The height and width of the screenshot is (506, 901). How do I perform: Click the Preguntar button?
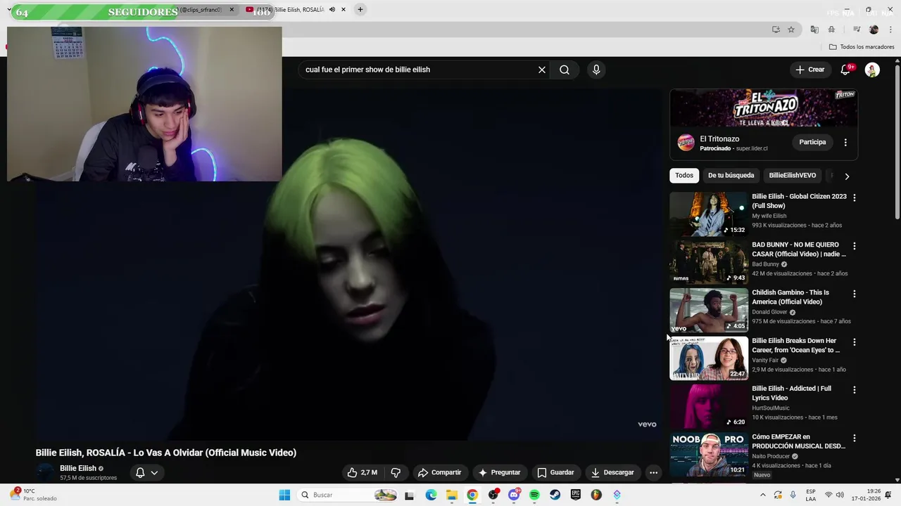coord(499,472)
